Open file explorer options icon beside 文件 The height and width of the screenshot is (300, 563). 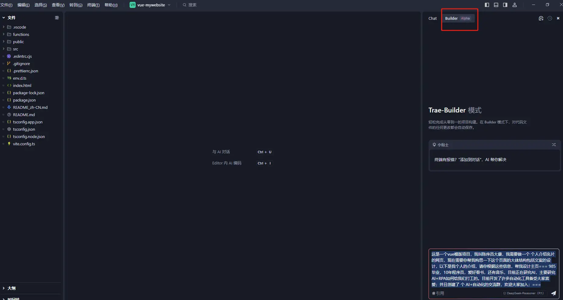pos(57,18)
